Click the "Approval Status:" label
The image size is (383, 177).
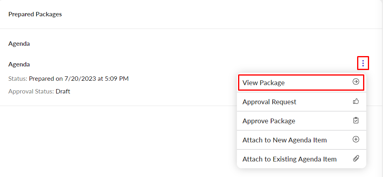click(31, 91)
